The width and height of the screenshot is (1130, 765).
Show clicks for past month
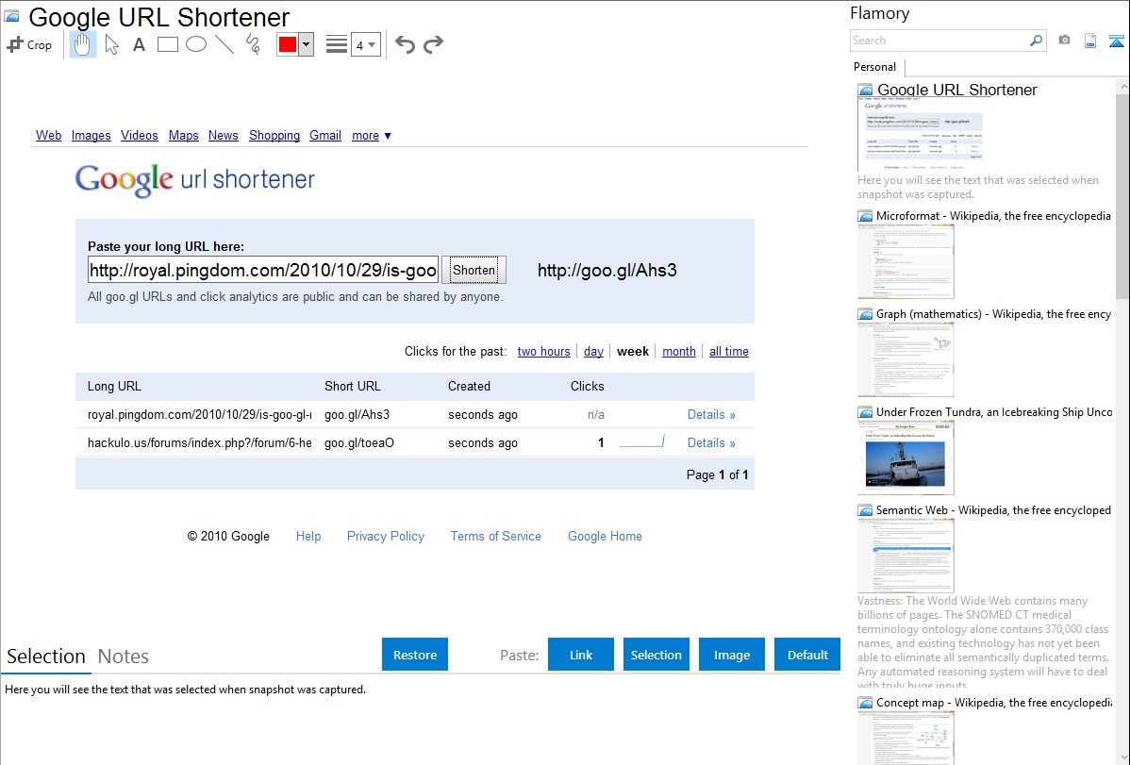[679, 351]
